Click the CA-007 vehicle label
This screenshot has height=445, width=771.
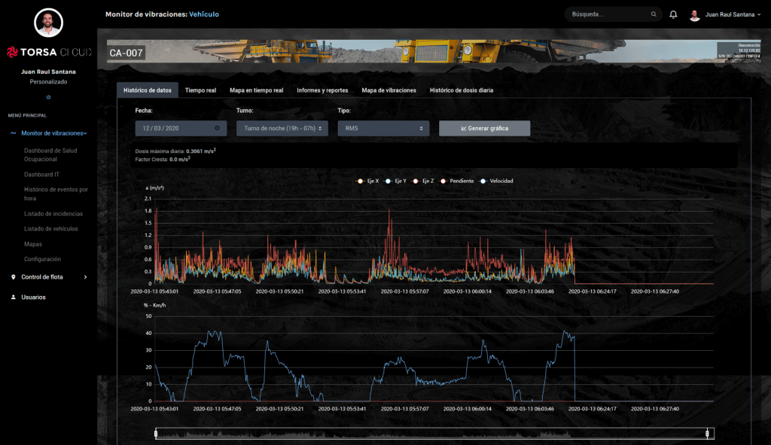tap(126, 53)
